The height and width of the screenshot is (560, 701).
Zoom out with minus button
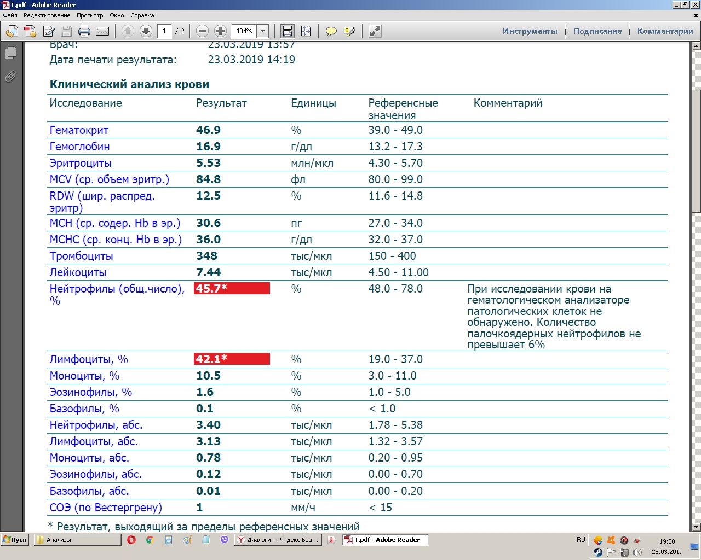coord(202,31)
